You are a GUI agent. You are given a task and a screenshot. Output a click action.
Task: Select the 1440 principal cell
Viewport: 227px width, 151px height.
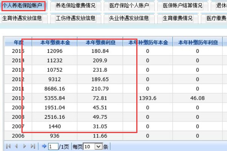coord(55,126)
